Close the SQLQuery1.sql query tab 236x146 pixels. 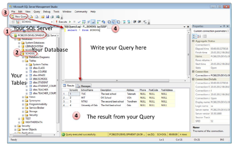188,27
